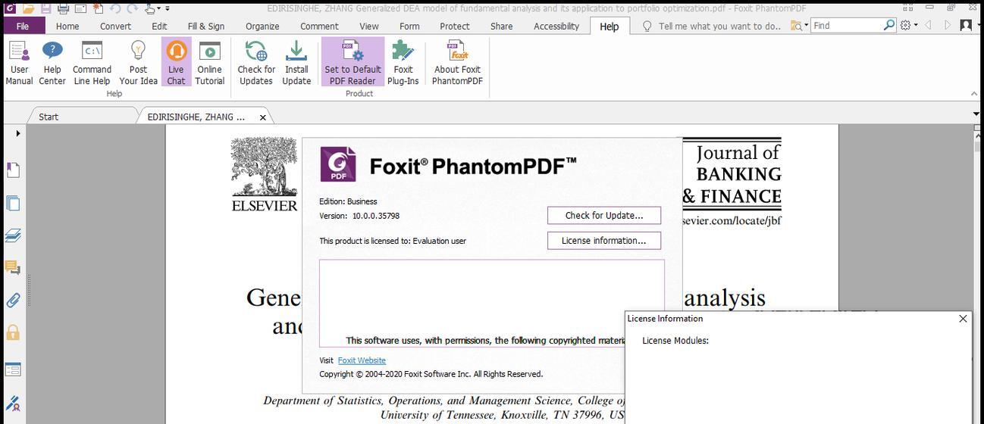Viewport: 984px width, 424px height.
Task: Click the user account avatar icon
Action: coord(966,25)
